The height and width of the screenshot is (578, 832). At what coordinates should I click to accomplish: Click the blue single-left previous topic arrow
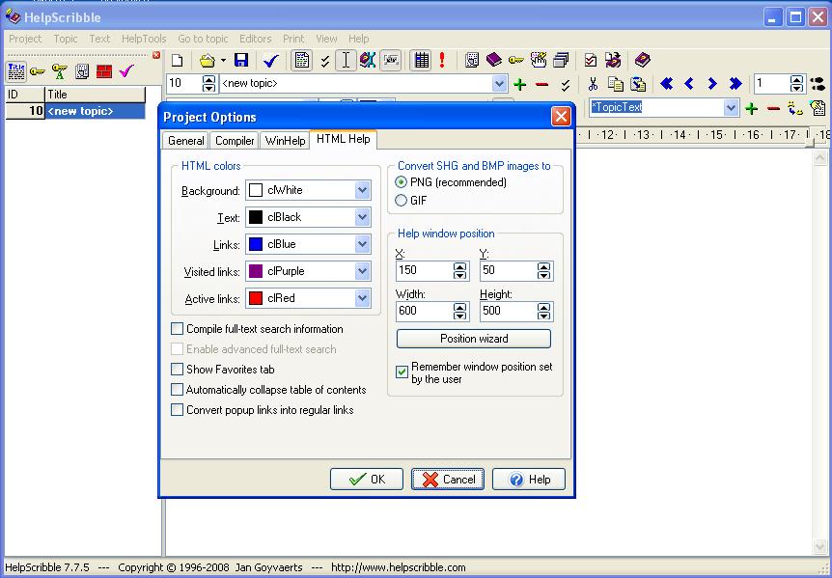pos(689,83)
